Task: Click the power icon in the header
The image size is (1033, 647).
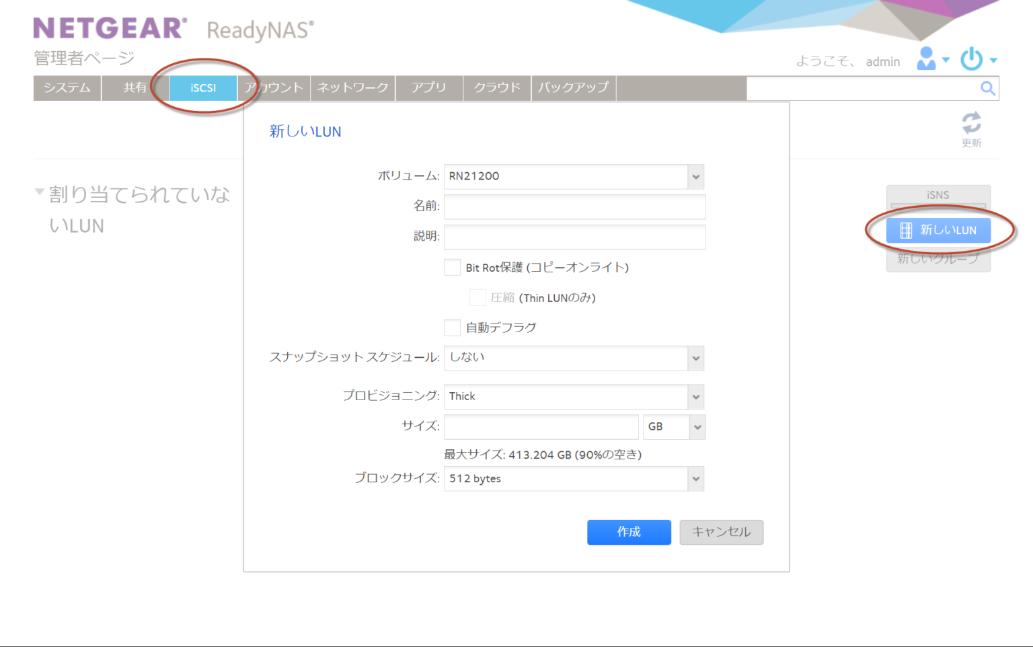Action: pyautogui.click(x=971, y=59)
